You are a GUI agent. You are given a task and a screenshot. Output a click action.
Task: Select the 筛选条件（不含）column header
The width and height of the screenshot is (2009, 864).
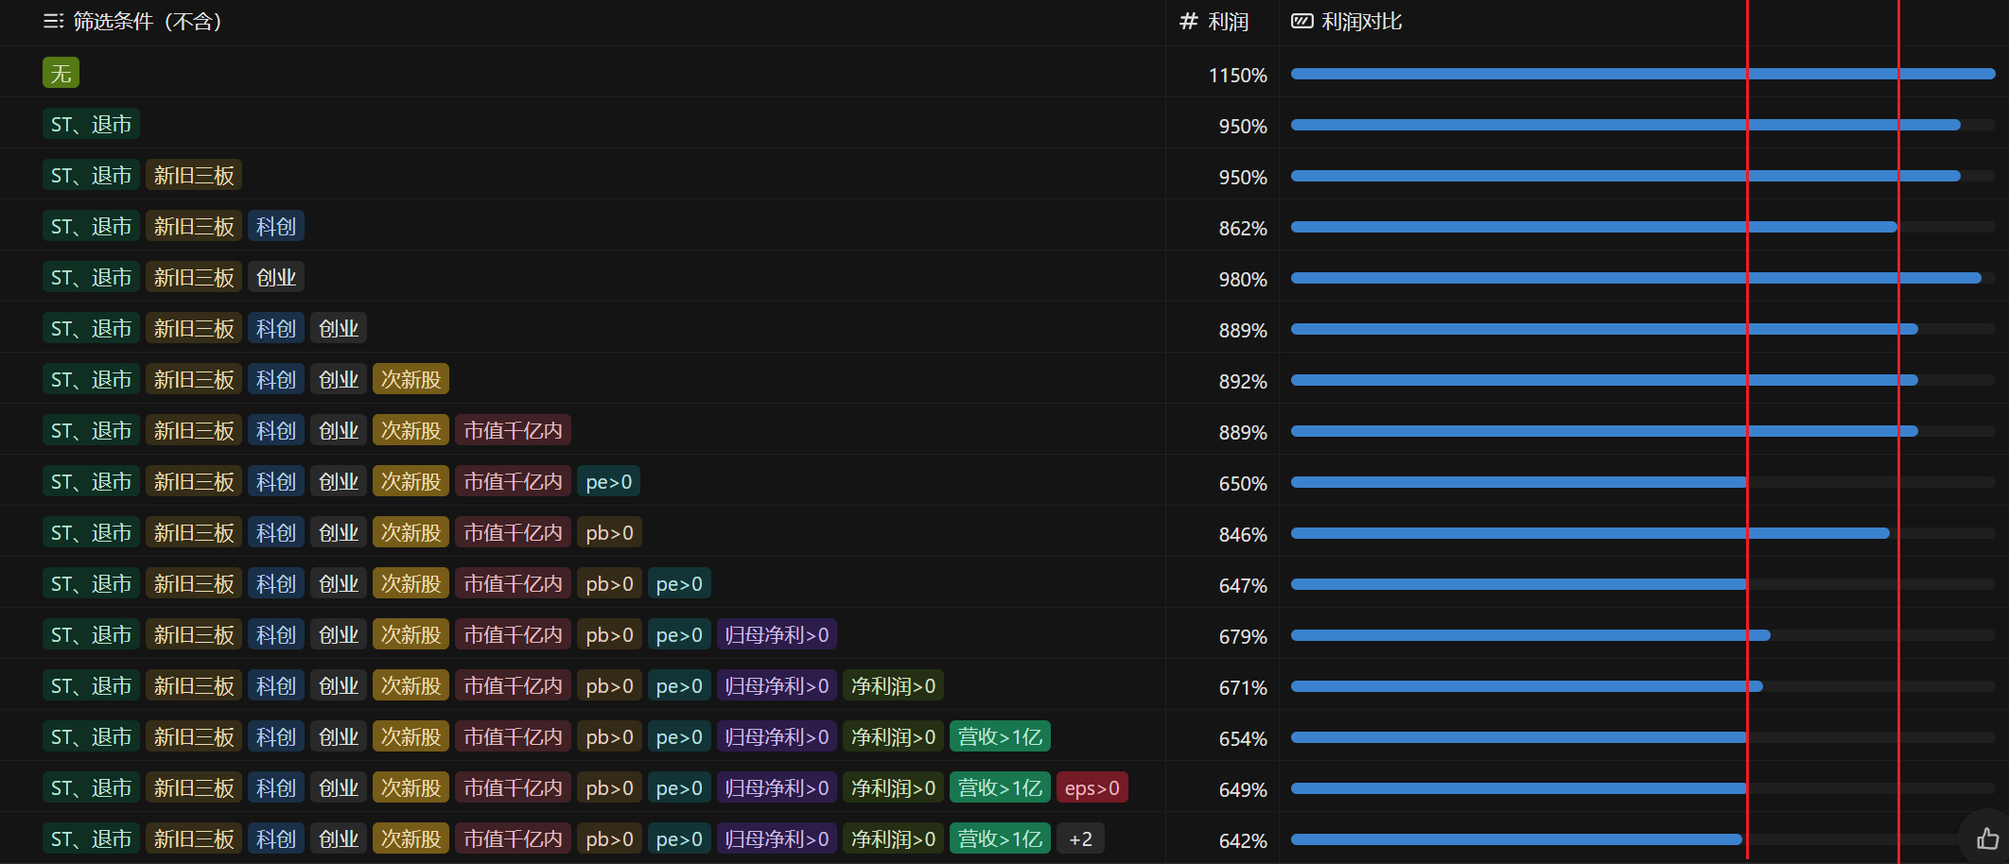(148, 22)
